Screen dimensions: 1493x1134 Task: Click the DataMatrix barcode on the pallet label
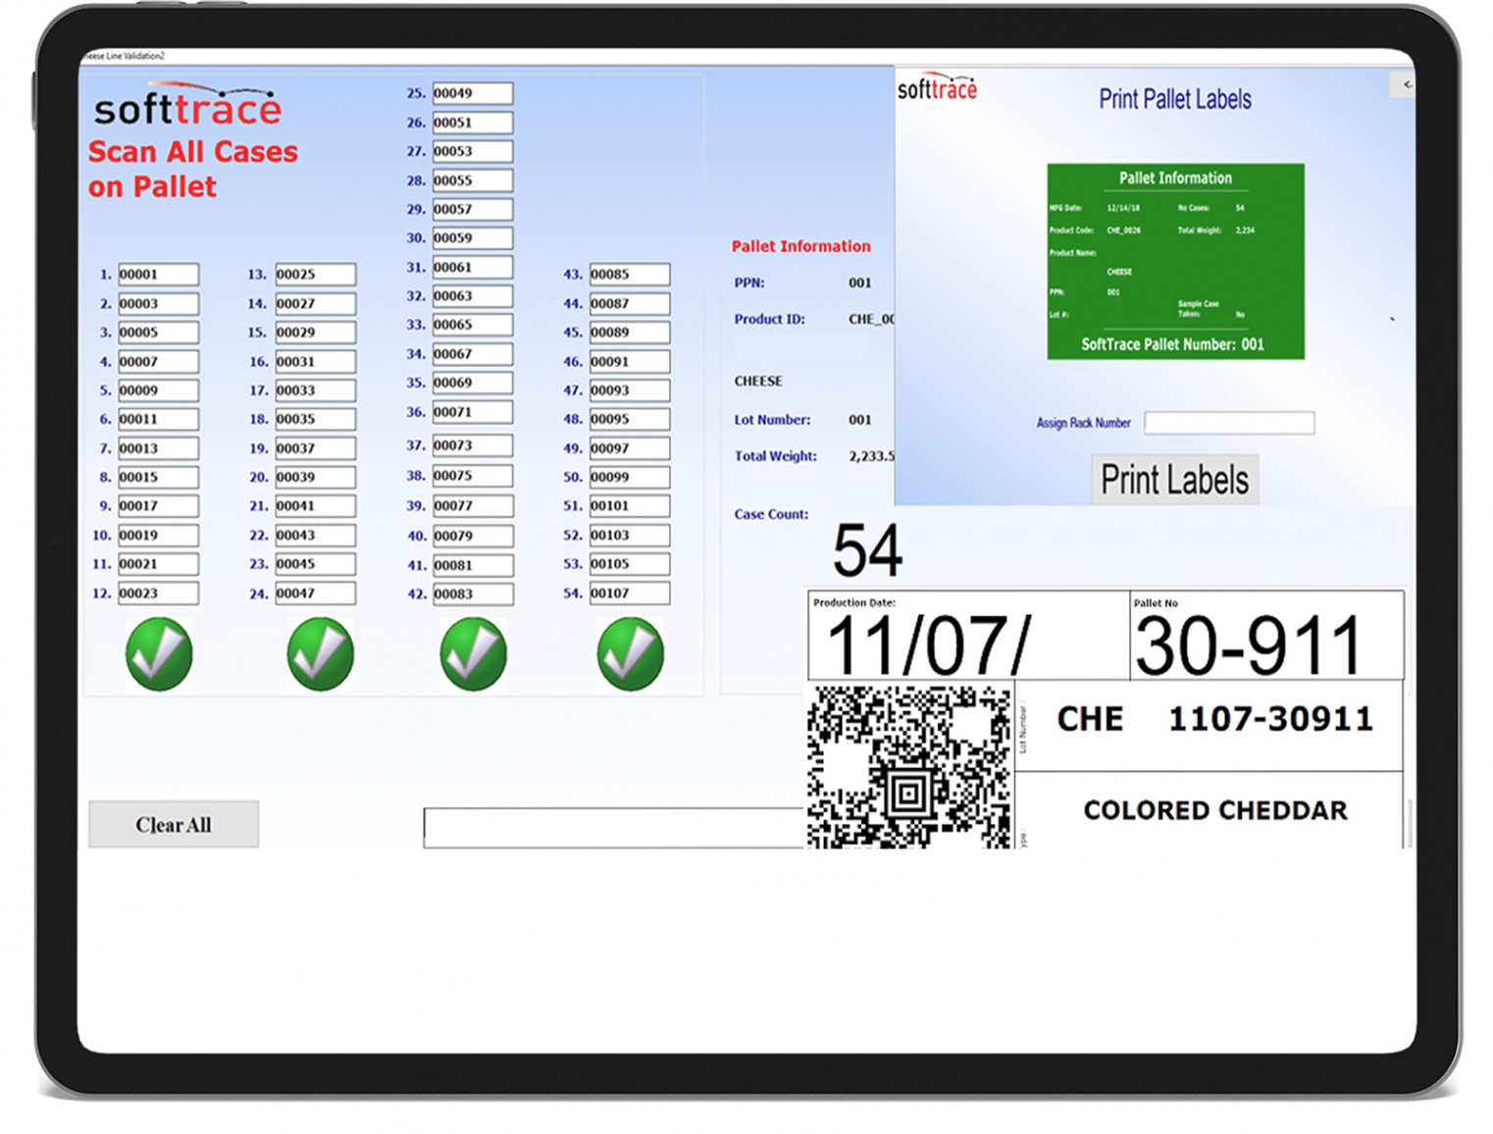[x=907, y=767]
